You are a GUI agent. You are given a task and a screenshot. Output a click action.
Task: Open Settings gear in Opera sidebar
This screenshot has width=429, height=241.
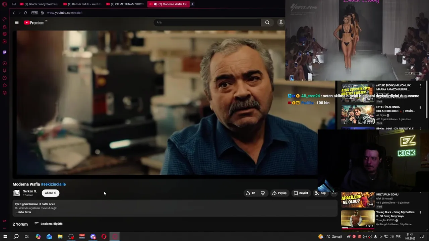pos(4,93)
